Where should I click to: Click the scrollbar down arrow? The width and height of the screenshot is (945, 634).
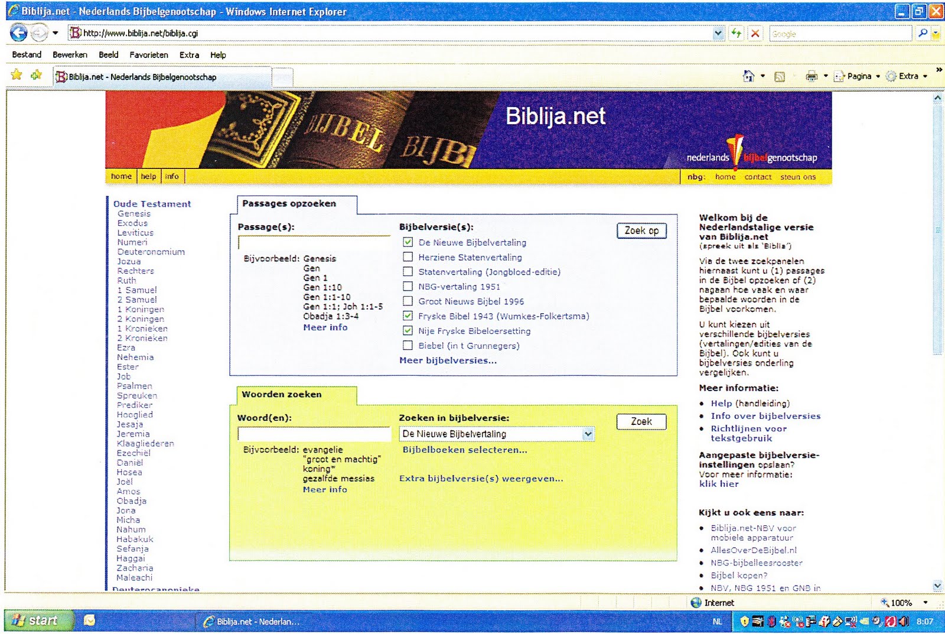coord(937,586)
